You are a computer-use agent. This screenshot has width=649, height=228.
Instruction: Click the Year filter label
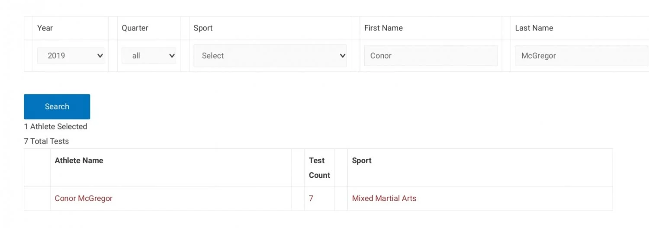tap(45, 28)
